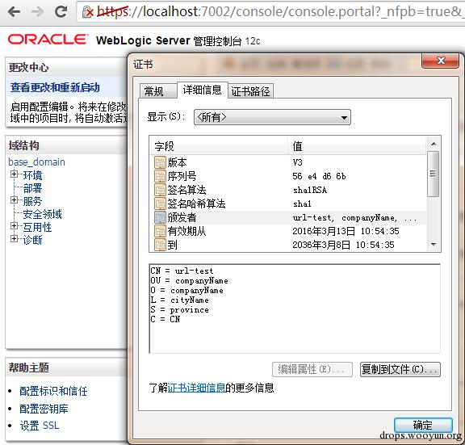Viewport: 465px width, 445px height.
Task: Expand the 环境 tree node
Action: coord(14,174)
